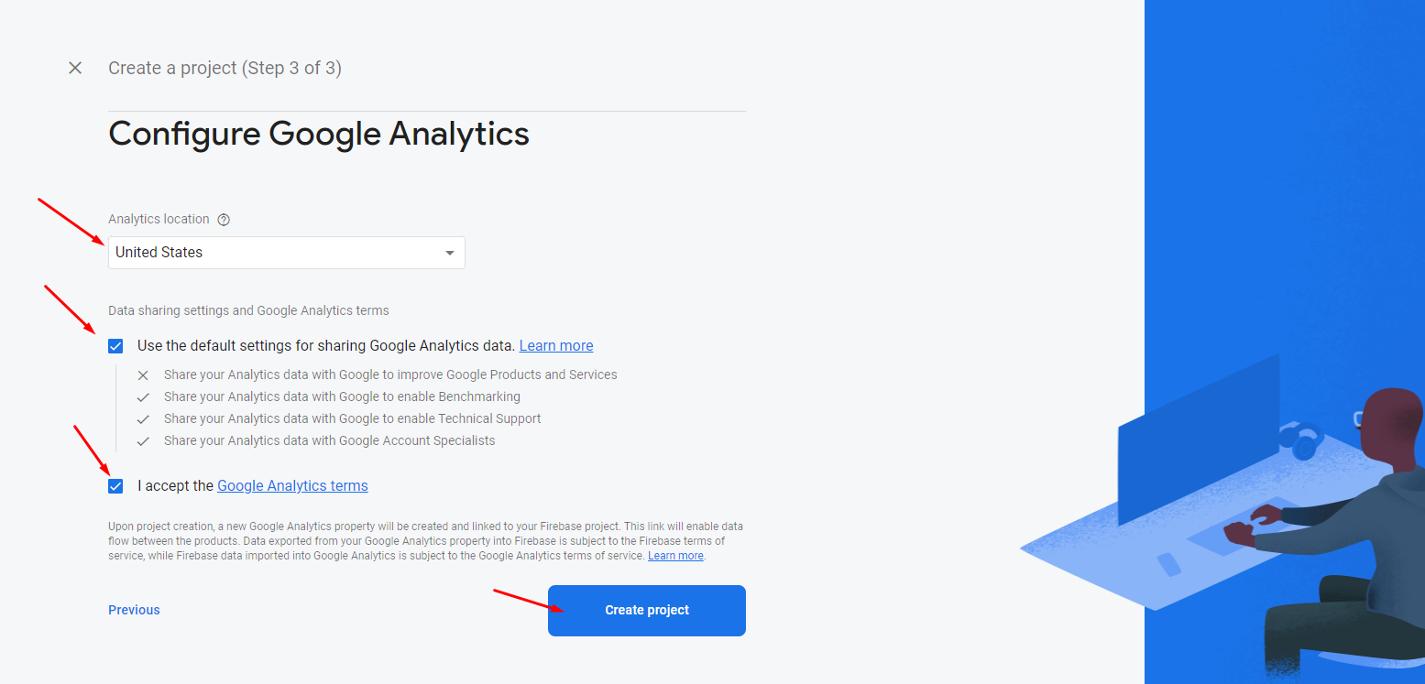Click the Create a project step title
The height and width of the screenshot is (684, 1425).
pyautogui.click(x=225, y=68)
